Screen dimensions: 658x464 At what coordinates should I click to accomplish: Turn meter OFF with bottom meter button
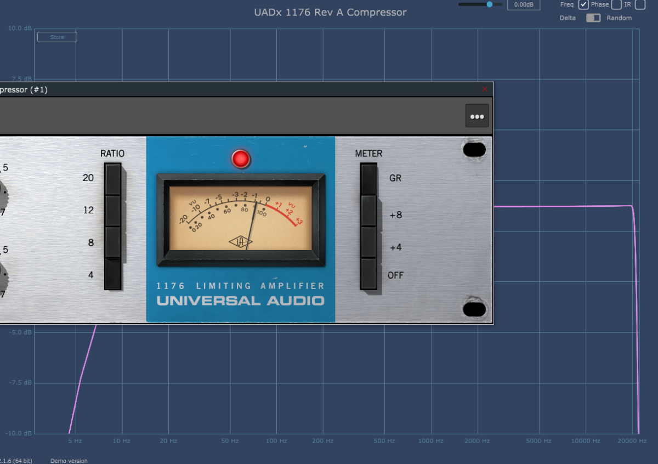pyautogui.click(x=368, y=274)
